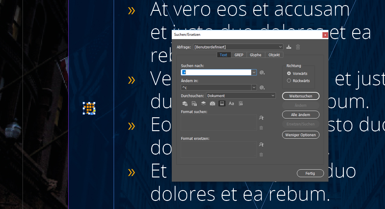
Task: Toggle the case sensitive Aa option
Action: (x=231, y=103)
